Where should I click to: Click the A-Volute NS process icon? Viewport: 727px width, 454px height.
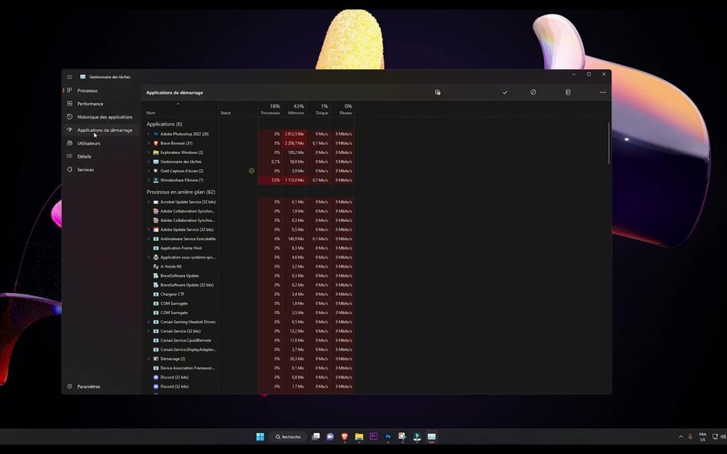click(155, 266)
